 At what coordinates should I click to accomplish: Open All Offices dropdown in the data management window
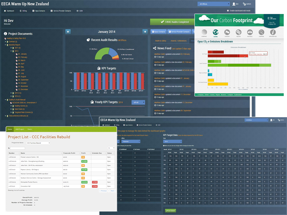(256, 120)
